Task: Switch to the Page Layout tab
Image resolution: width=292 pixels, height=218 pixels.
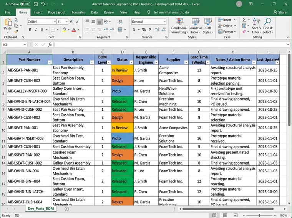Action: tap(56, 12)
